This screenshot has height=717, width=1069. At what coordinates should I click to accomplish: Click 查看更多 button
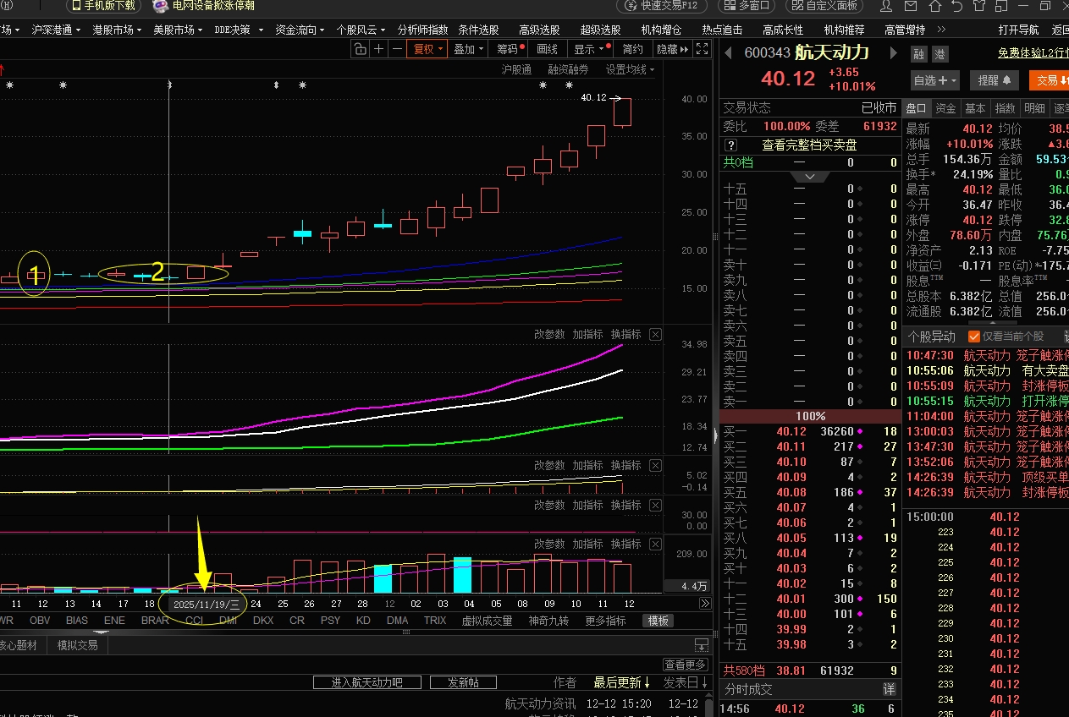[x=685, y=665]
